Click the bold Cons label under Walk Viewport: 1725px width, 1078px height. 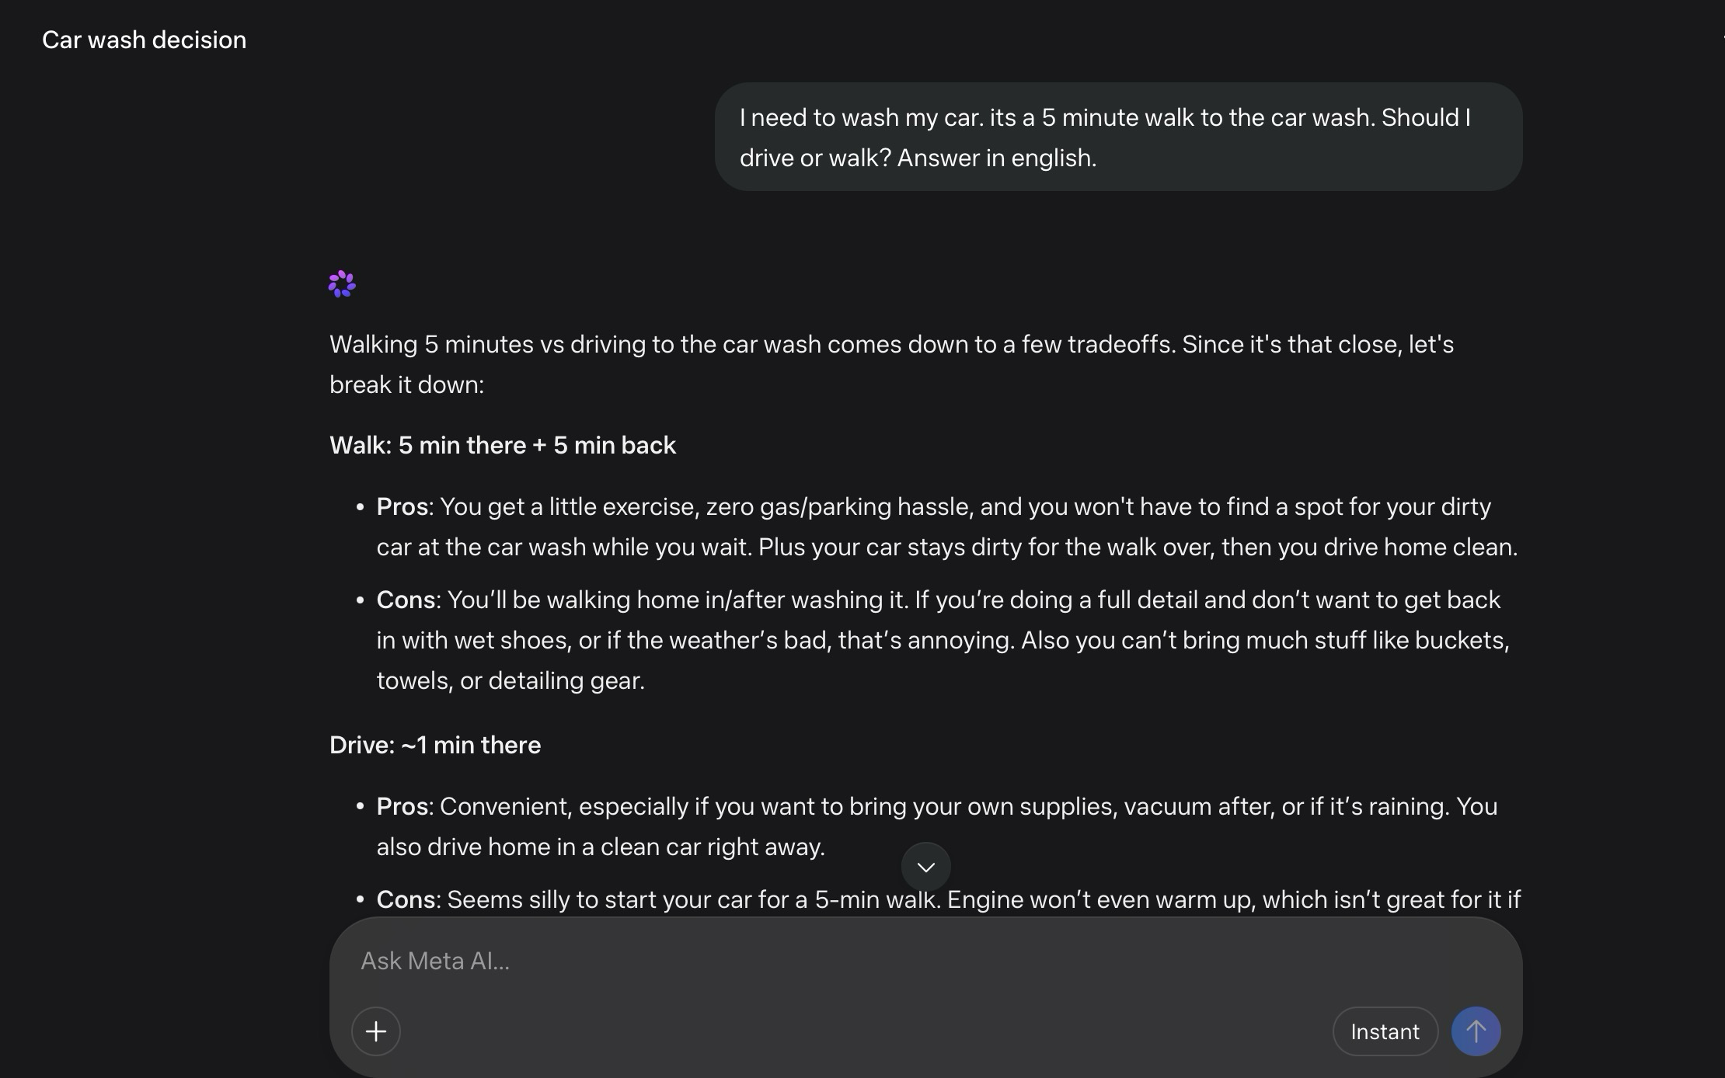point(405,600)
